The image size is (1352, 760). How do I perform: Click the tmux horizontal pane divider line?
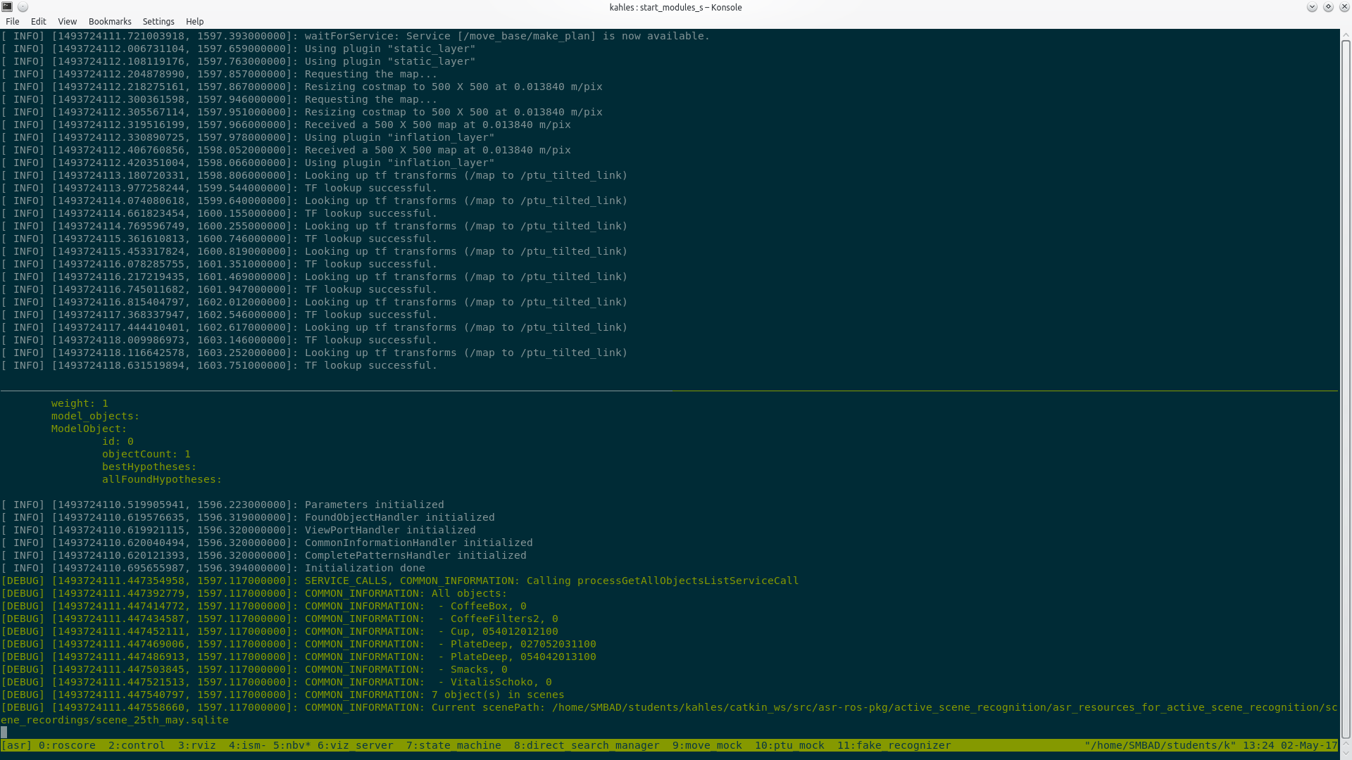[x=669, y=391]
